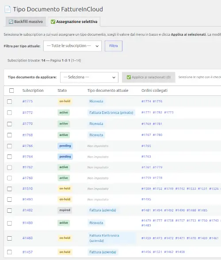Open subscription link #1480
The height and width of the screenshot is (260, 221).
[27, 223]
